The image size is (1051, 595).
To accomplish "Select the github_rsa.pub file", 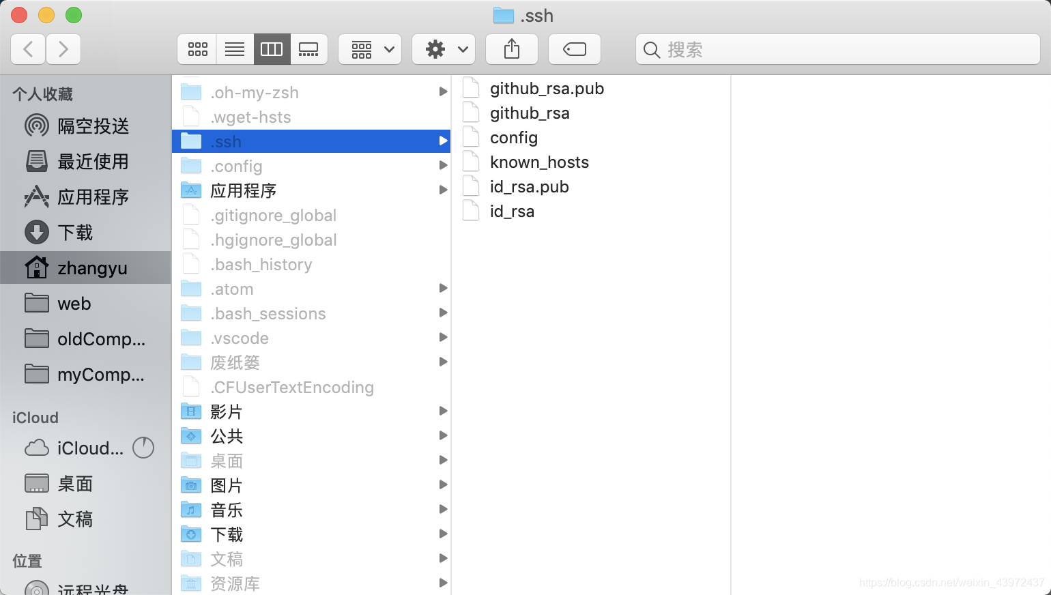I will (591, 88).
